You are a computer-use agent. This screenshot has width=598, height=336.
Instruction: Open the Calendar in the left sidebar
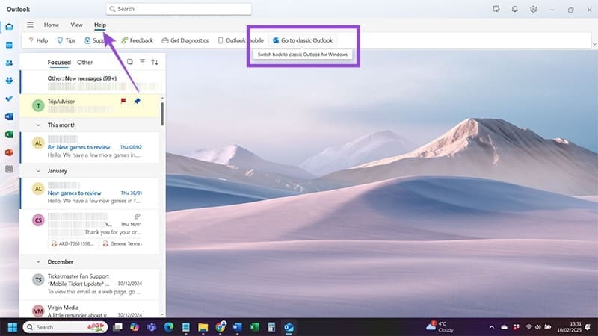(x=9, y=45)
